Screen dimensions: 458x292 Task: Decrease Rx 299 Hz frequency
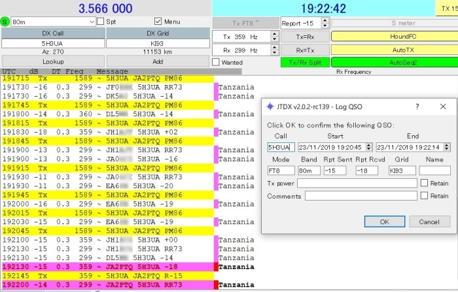tap(274, 52)
